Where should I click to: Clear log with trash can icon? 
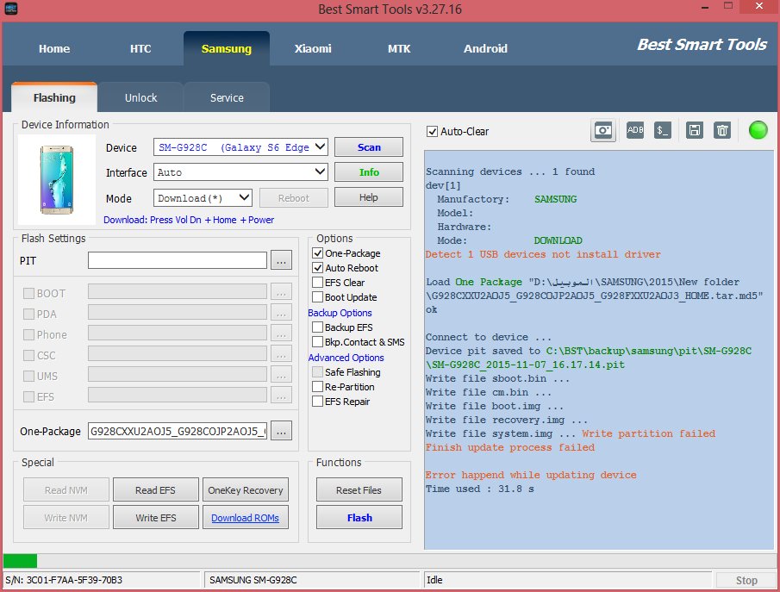[x=722, y=130]
